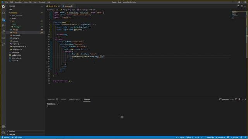This screenshot has width=248, height=139.
Task: Click errors and warnings count in status bar
Action: click(19, 137)
